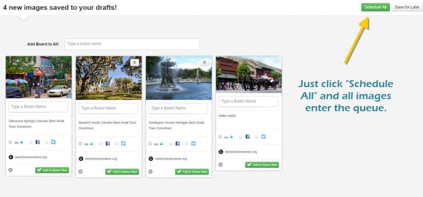Enable Twitter checkbox on Huntington Woods card
This screenshot has height=197, width=423.
click(186, 144)
